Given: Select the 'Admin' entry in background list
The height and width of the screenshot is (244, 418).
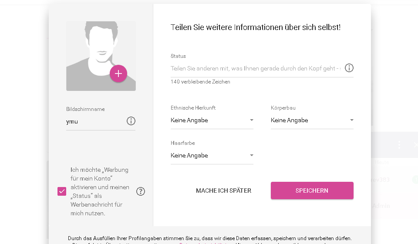Looking at the screenshot, I should pyautogui.click(x=381, y=206).
